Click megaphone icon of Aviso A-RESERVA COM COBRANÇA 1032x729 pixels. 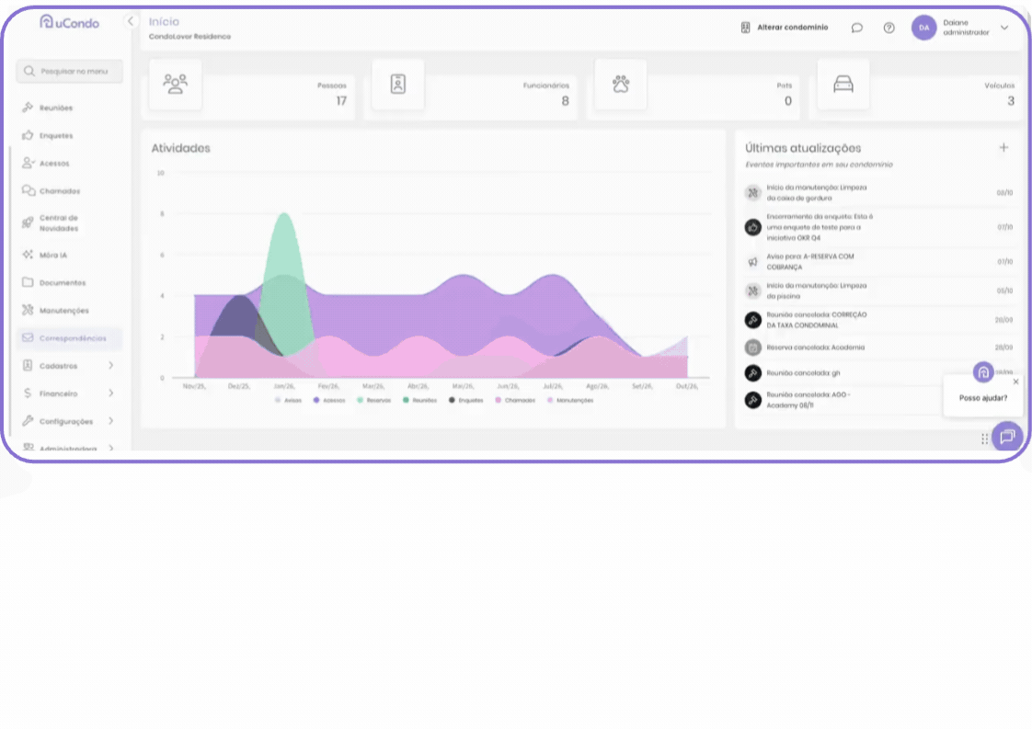point(753,262)
